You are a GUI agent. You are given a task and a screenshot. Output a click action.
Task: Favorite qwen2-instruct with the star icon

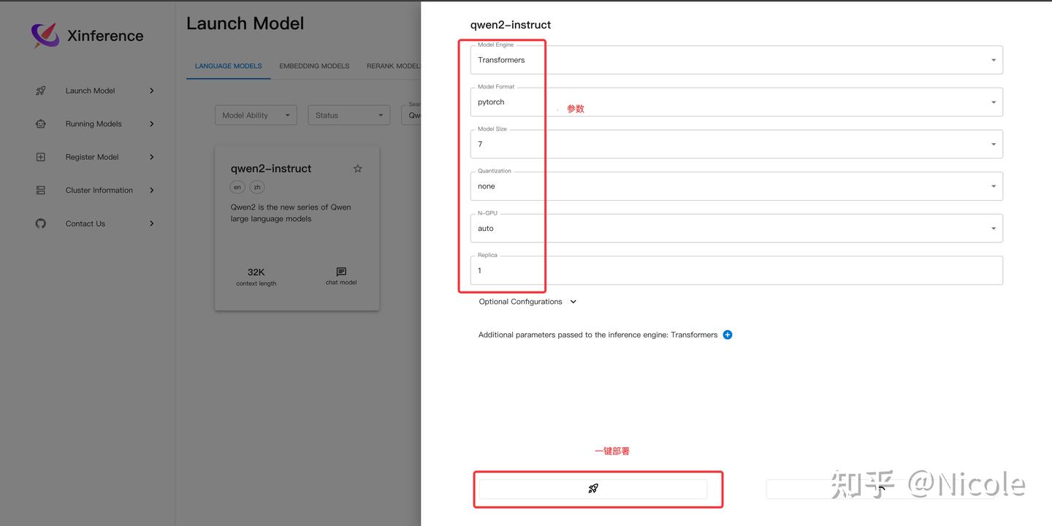[x=357, y=169]
